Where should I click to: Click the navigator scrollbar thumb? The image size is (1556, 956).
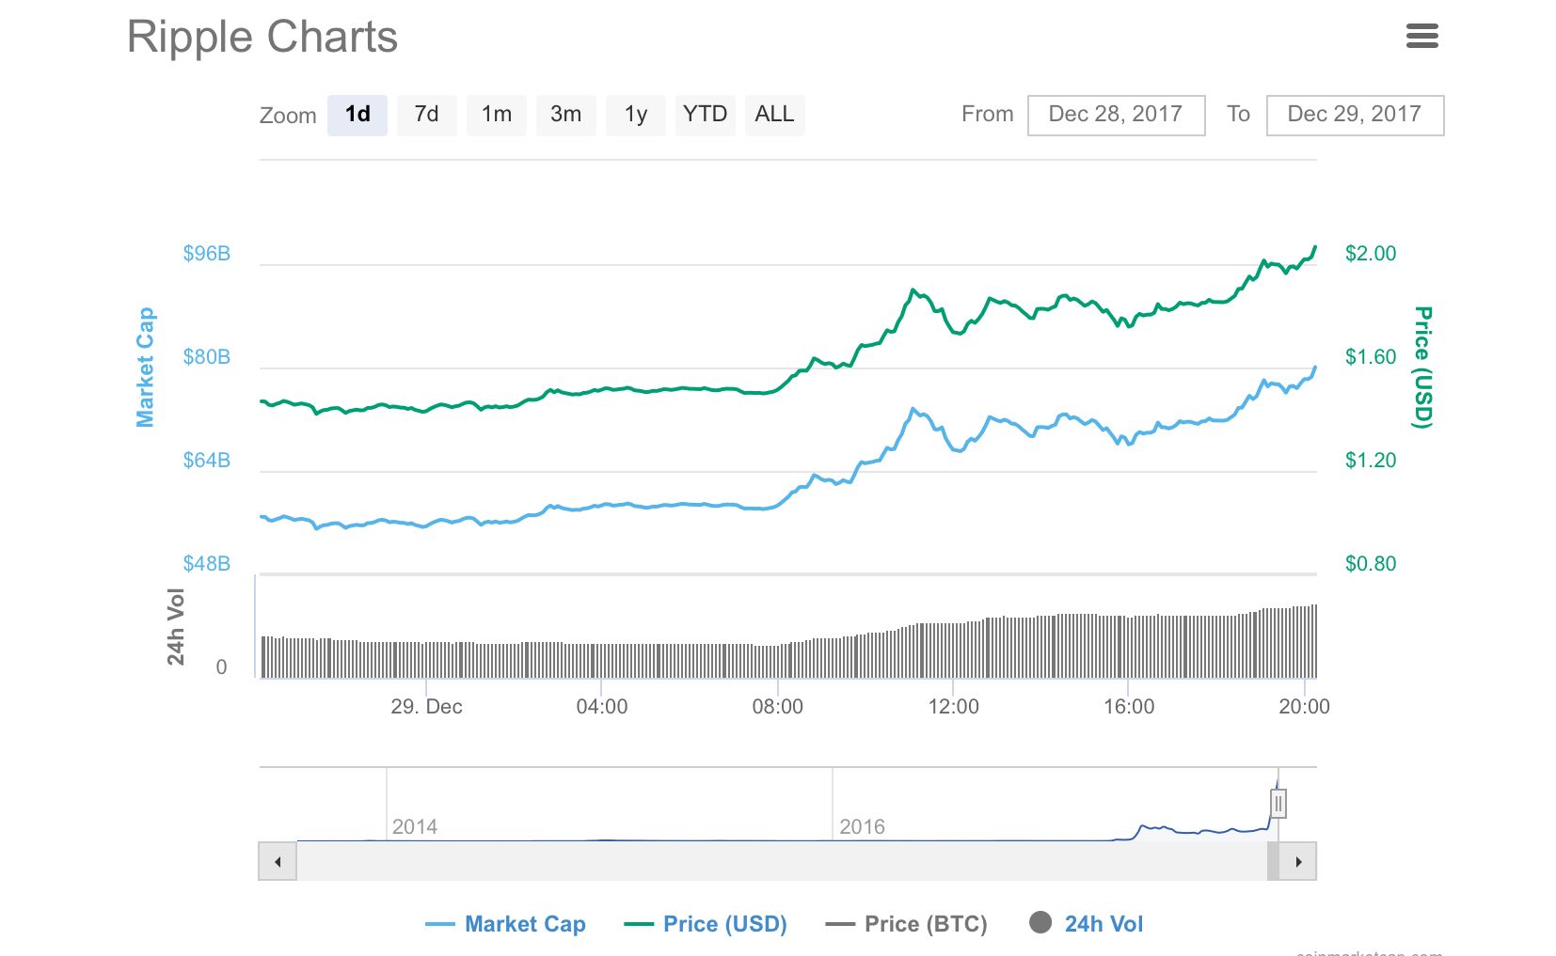click(1273, 861)
